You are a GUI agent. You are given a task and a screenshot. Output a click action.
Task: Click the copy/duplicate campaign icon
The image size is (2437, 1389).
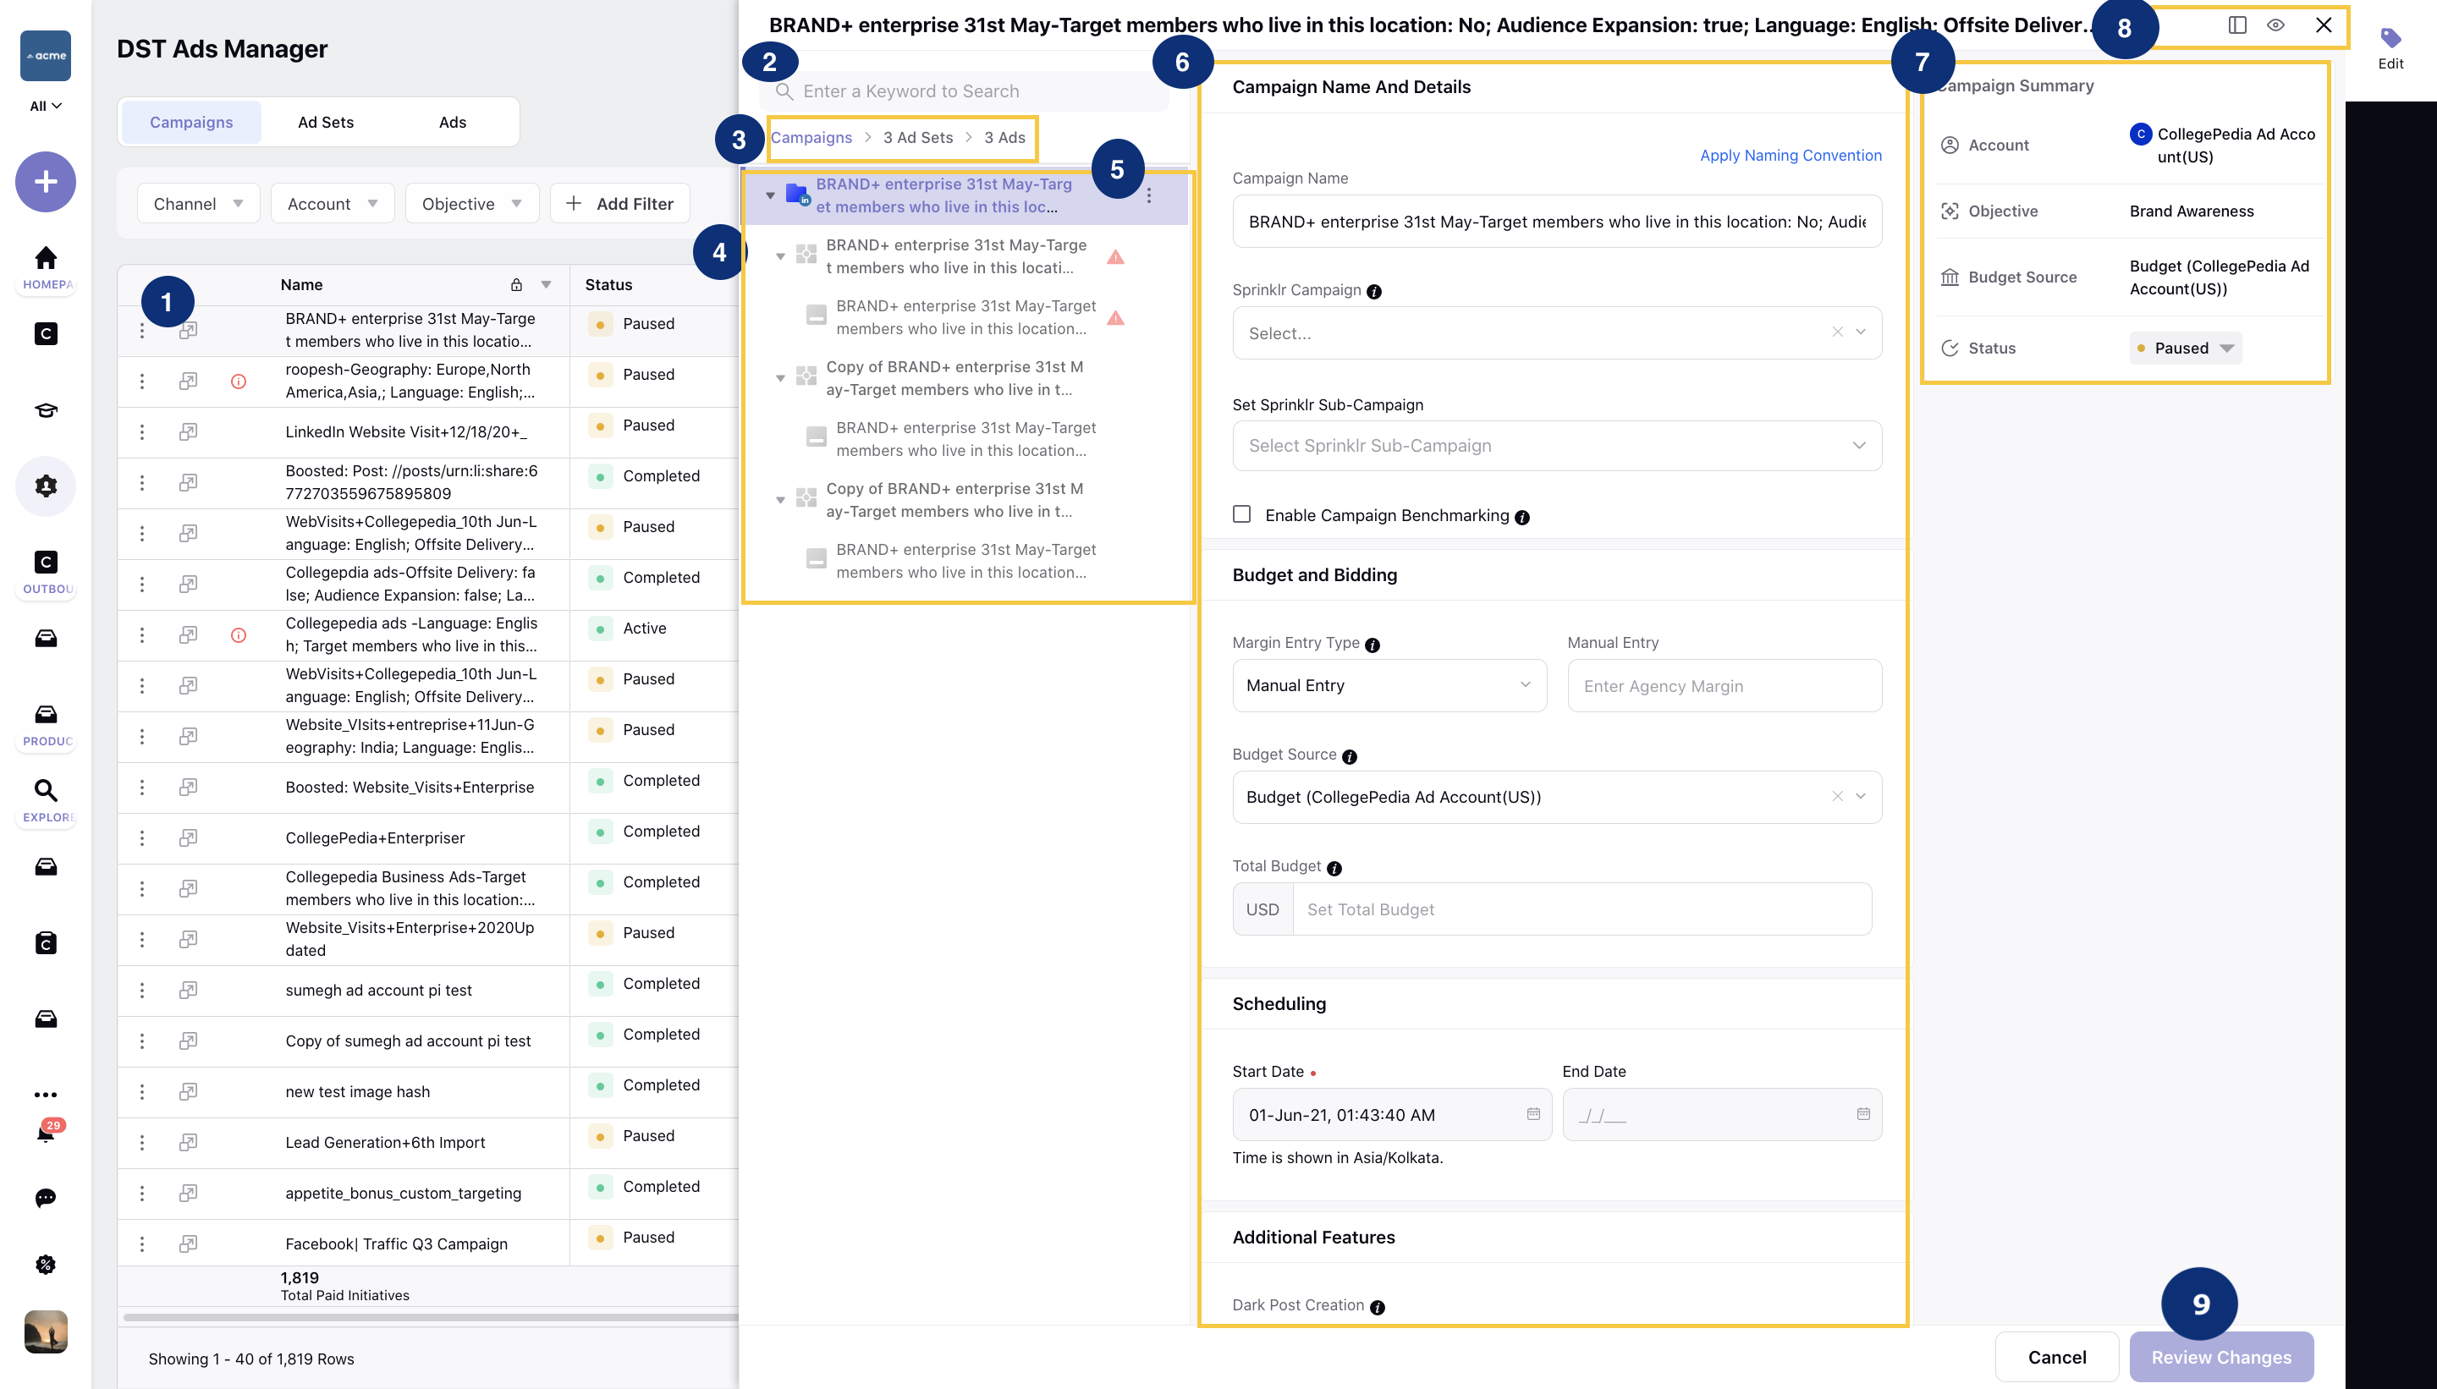tap(190, 330)
